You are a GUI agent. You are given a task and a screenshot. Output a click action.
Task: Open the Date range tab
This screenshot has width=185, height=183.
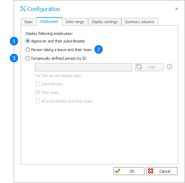75,22
